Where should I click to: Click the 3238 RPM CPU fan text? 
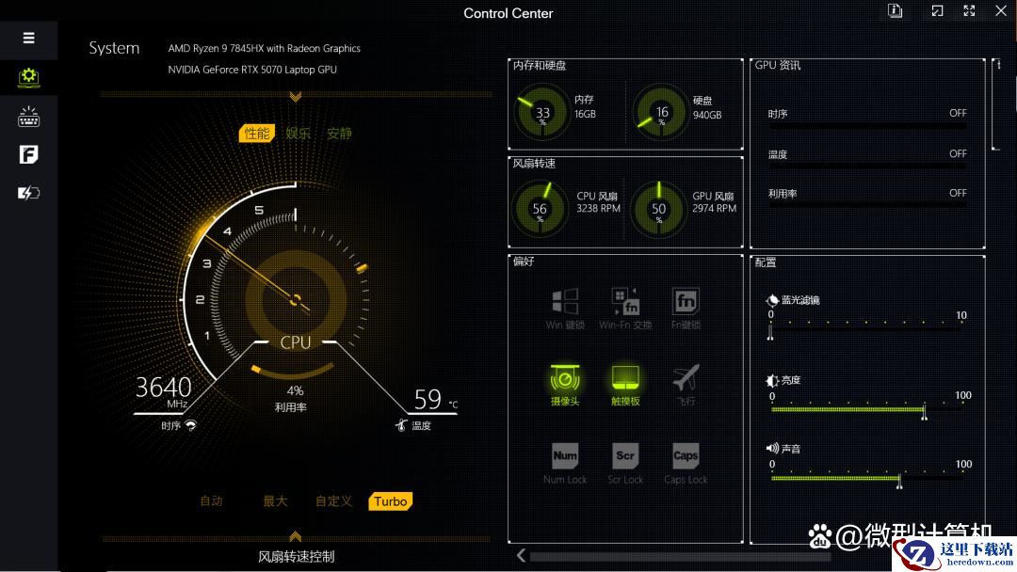pos(598,209)
